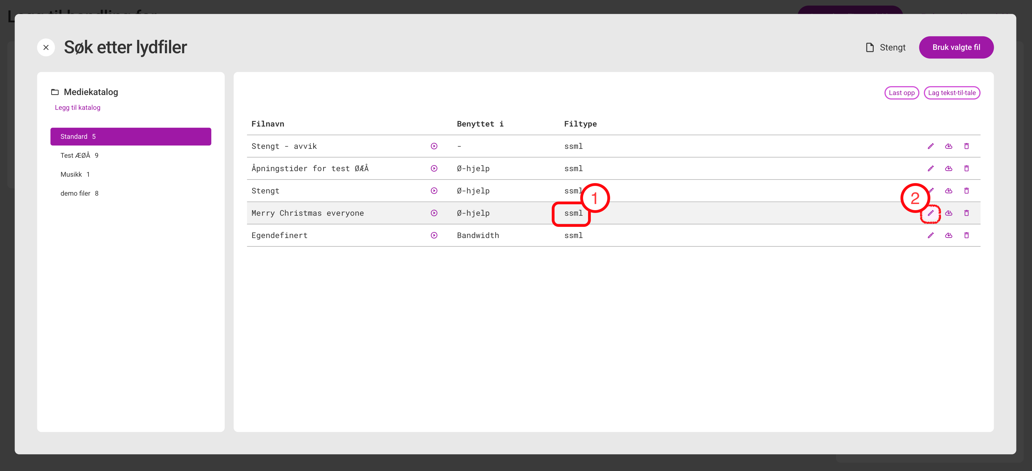Screen dimensions: 1032x471
Task: Delete the 'Stengt - avvik' file
Action: pos(966,146)
